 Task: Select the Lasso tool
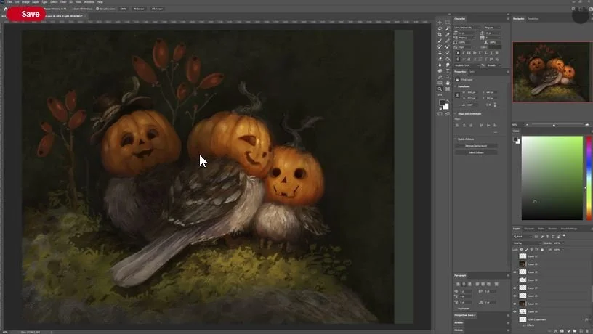coord(440,28)
